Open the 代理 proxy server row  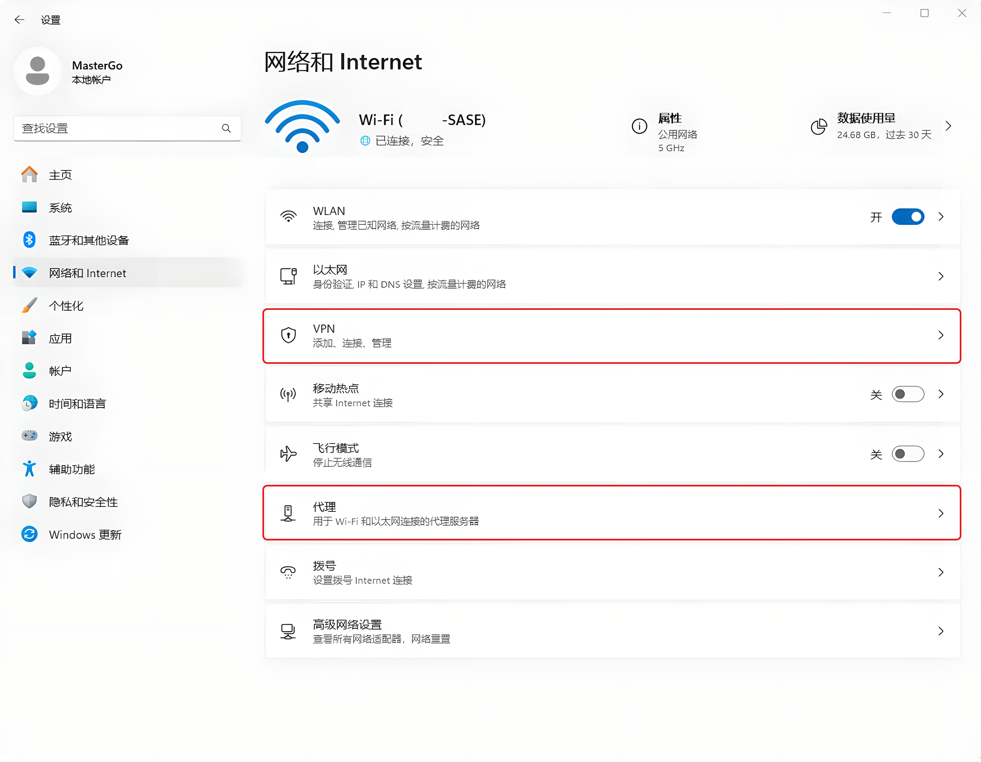(613, 513)
